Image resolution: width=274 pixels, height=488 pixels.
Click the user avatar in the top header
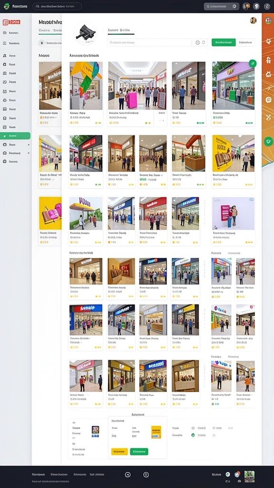(x=246, y=6)
